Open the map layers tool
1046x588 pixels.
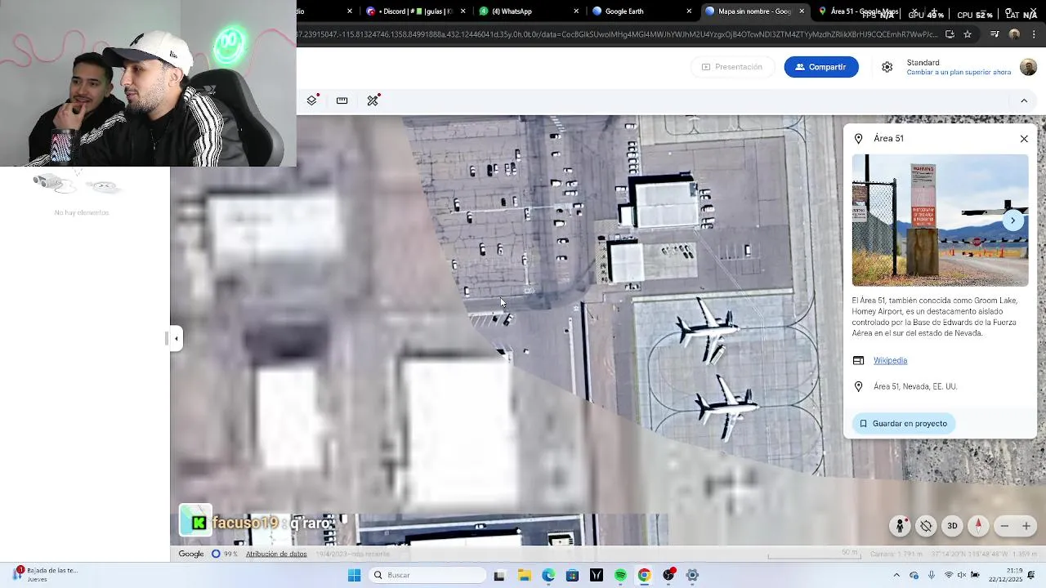tap(312, 100)
